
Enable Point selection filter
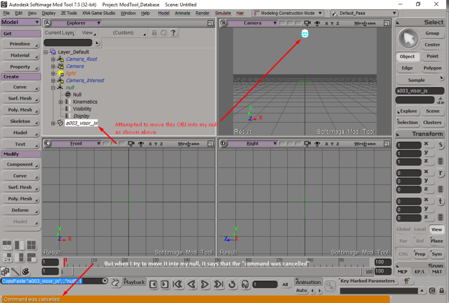coord(432,56)
